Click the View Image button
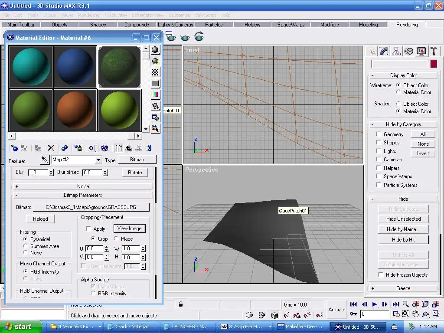The image size is (444, 333). tap(129, 229)
